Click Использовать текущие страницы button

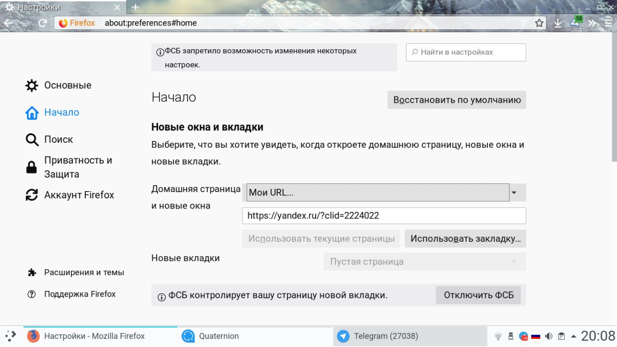pyautogui.click(x=322, y=238)
